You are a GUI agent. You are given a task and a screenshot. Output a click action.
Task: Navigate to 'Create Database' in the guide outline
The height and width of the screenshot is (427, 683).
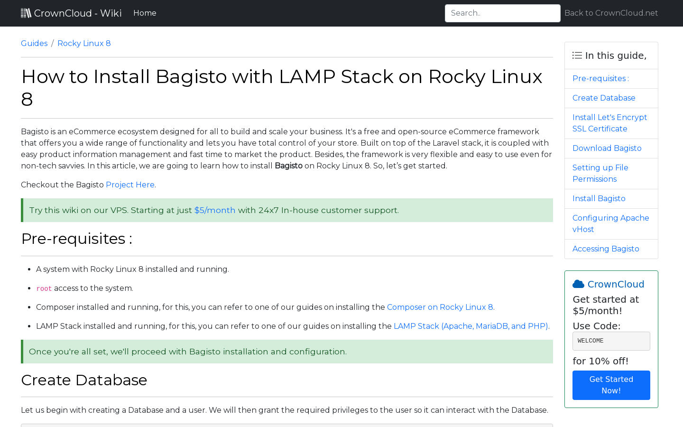pyautogui.click(x=604, y=98)
